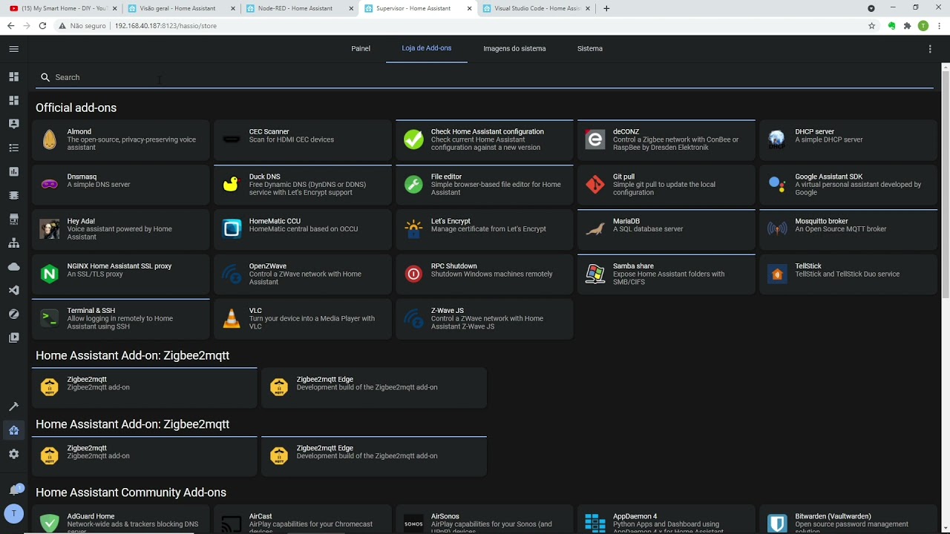Click the deCONZ add-on icon
950x534 pixels.
coord(595,139)
